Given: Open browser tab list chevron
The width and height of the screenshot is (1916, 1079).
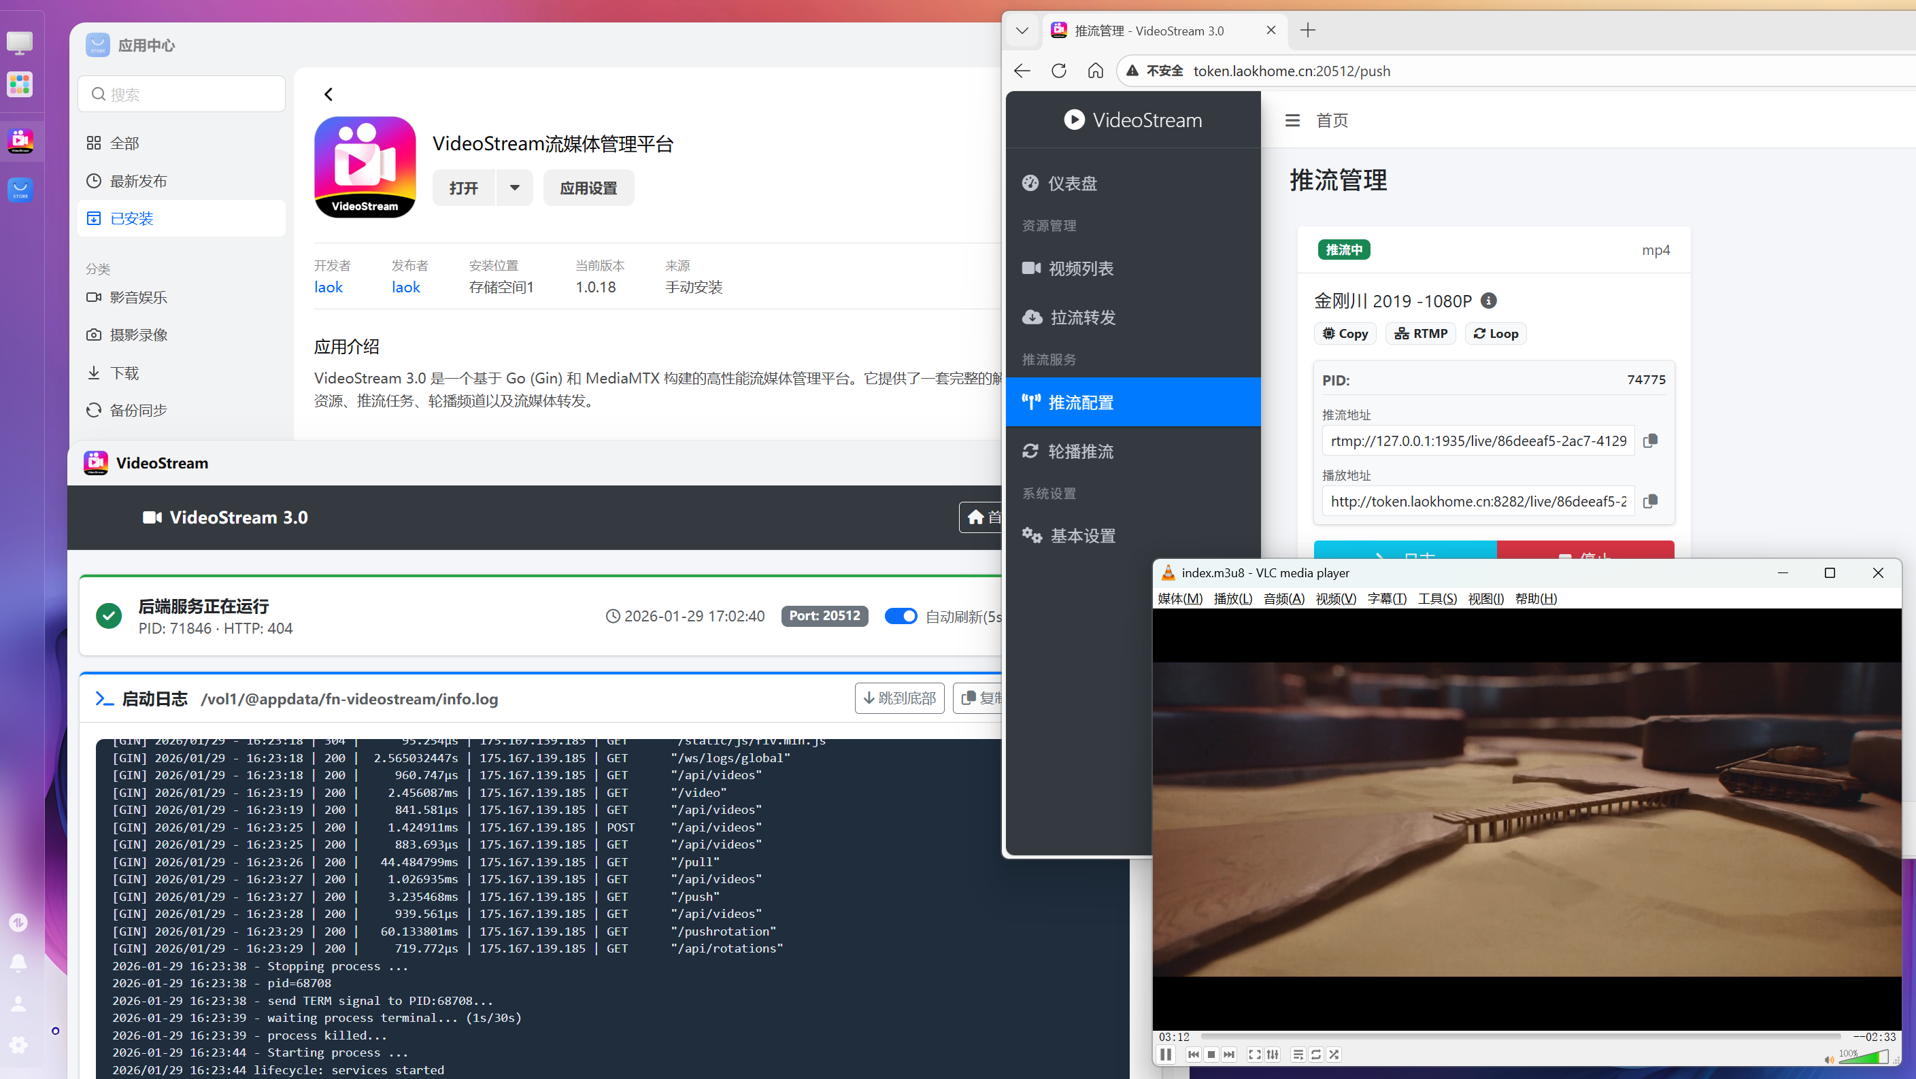Looking at the screenshot, I should click(1022, 31).
